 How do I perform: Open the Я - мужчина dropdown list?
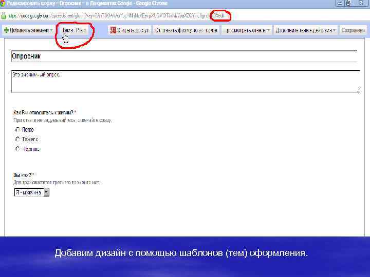[x=32, y=192]
